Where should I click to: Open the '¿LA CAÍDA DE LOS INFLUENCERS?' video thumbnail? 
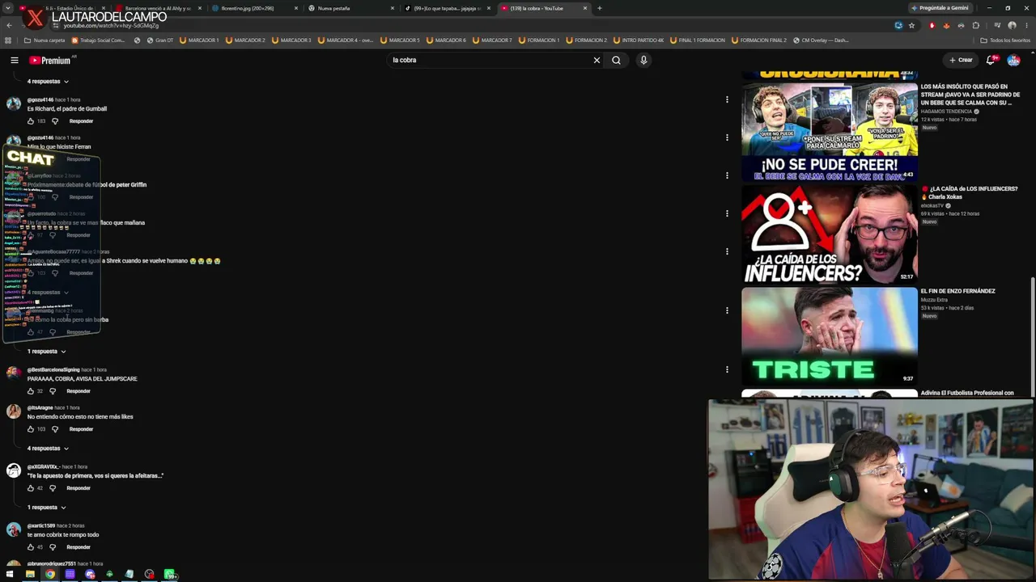click(830, 234)
